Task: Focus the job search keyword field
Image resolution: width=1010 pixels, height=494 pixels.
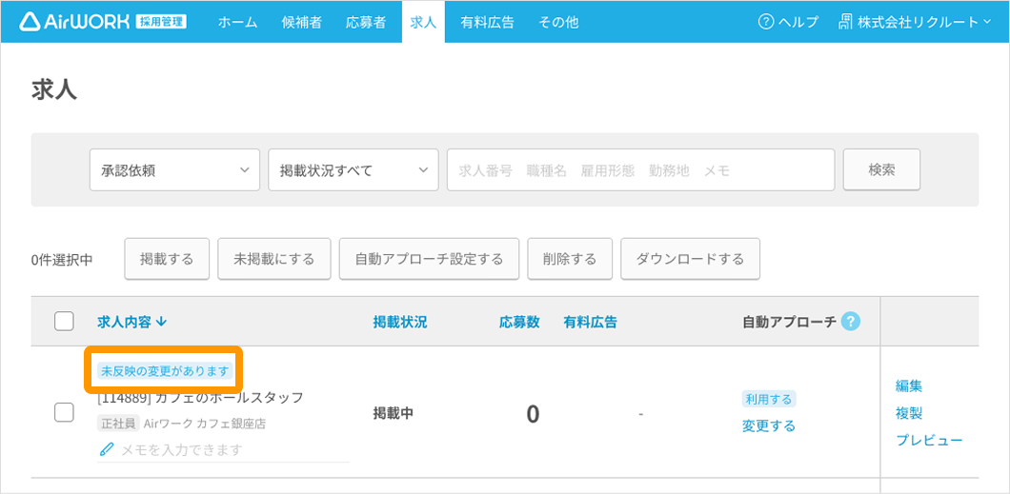Action: [641, 170]
